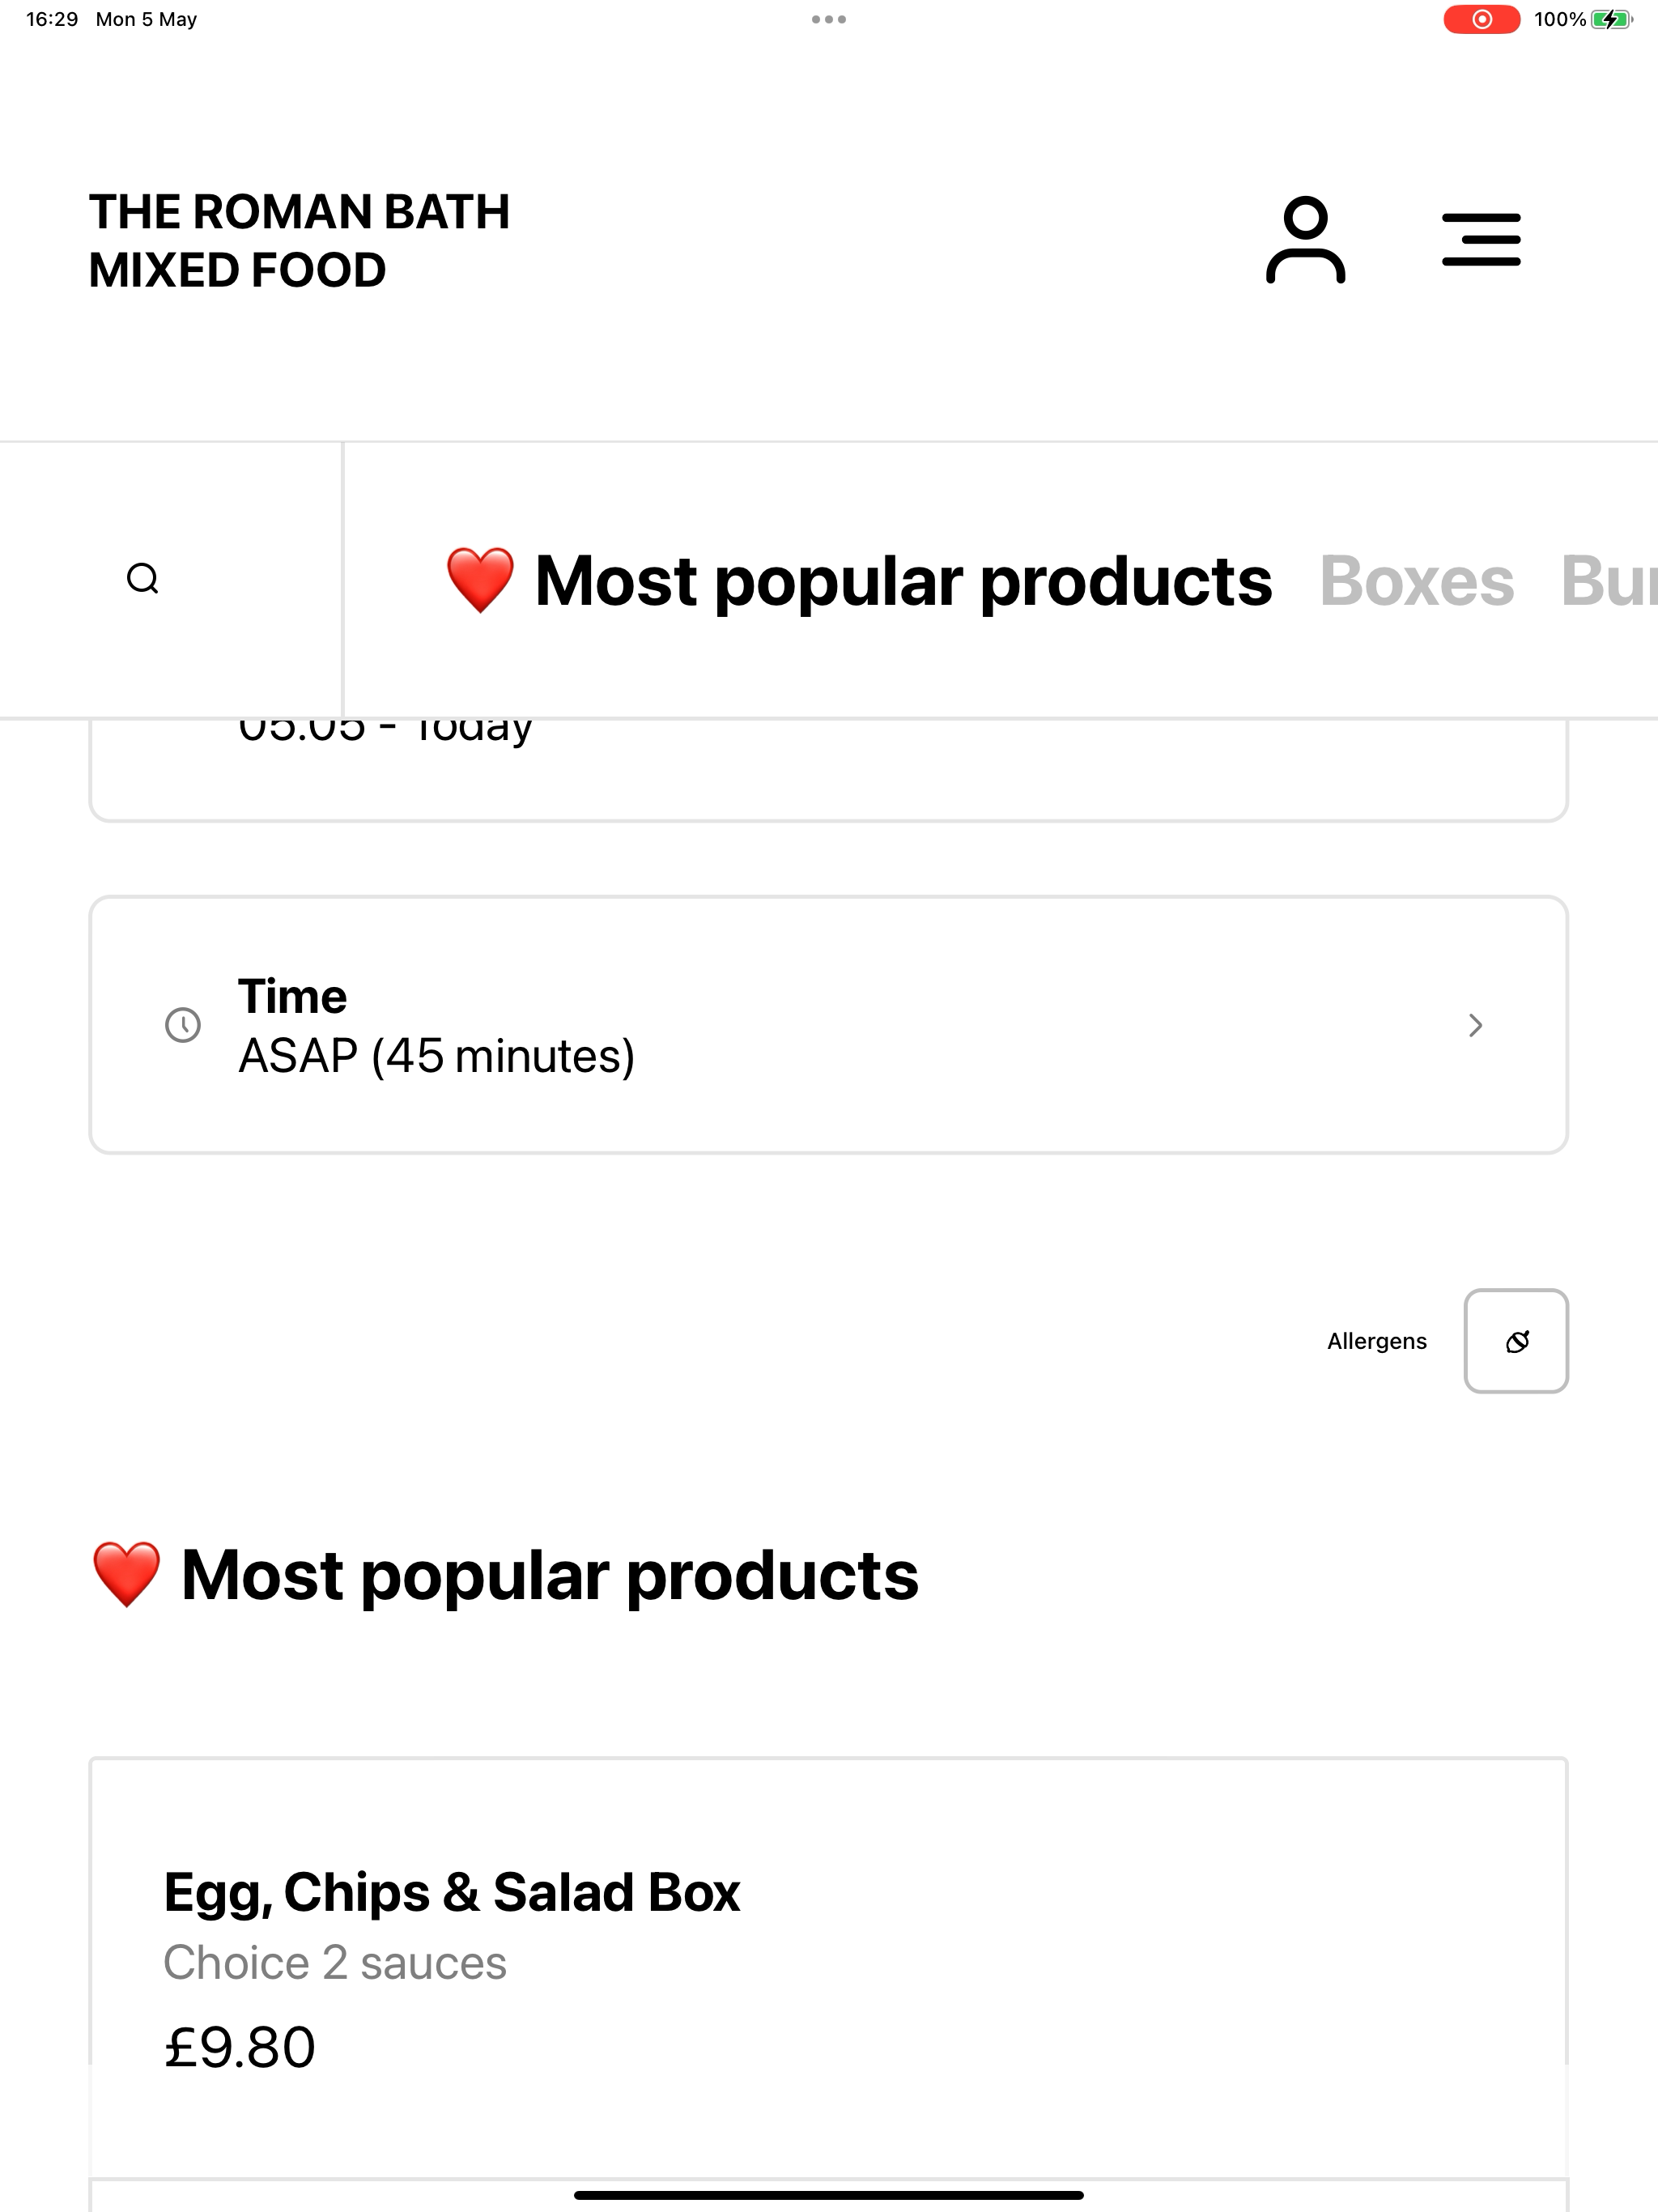Tap the battery status icon
1658x2212 pixels.
[1612, 19]
